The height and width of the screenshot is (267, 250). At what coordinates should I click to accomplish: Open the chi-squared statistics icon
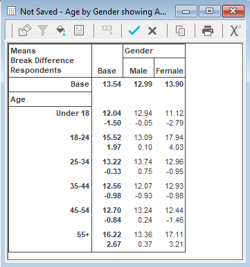click(235, 31)
